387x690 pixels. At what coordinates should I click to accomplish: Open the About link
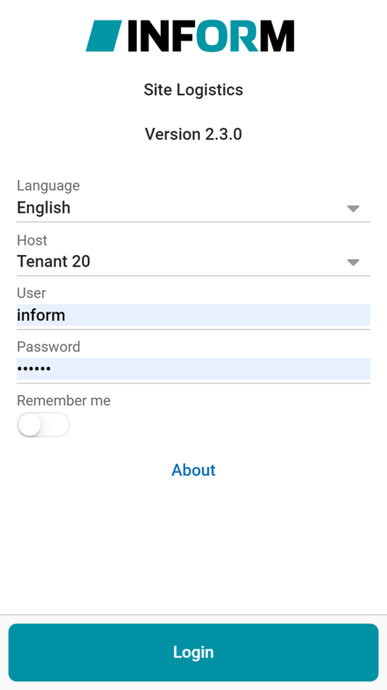coord(193,470)
